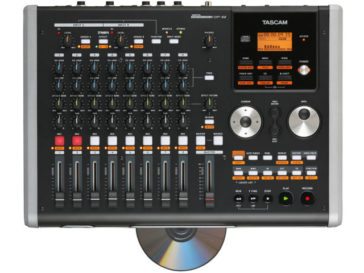Image resolution: width=364 pixels, height=273 pixels.
Task: Tap the AUTO PUNCH button
Action: 253,158
